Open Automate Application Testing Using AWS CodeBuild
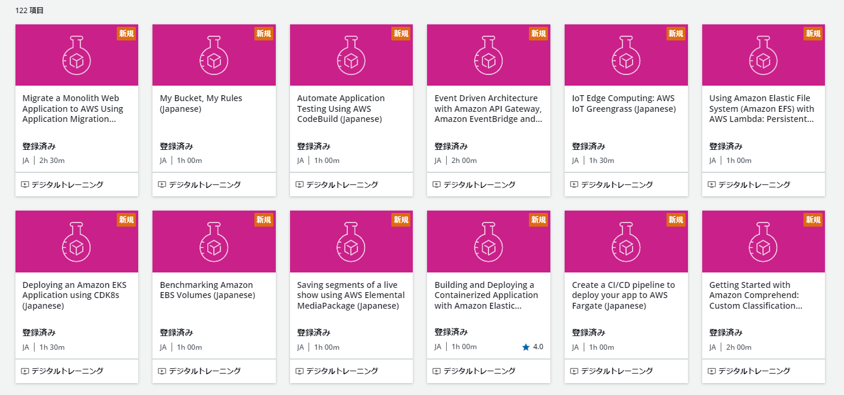 341,109
